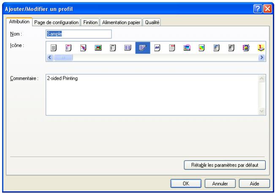Select the two-column booklet page icon
Image resolution: width=275 pixels, height=193 pixels.
tap(128, 48)
